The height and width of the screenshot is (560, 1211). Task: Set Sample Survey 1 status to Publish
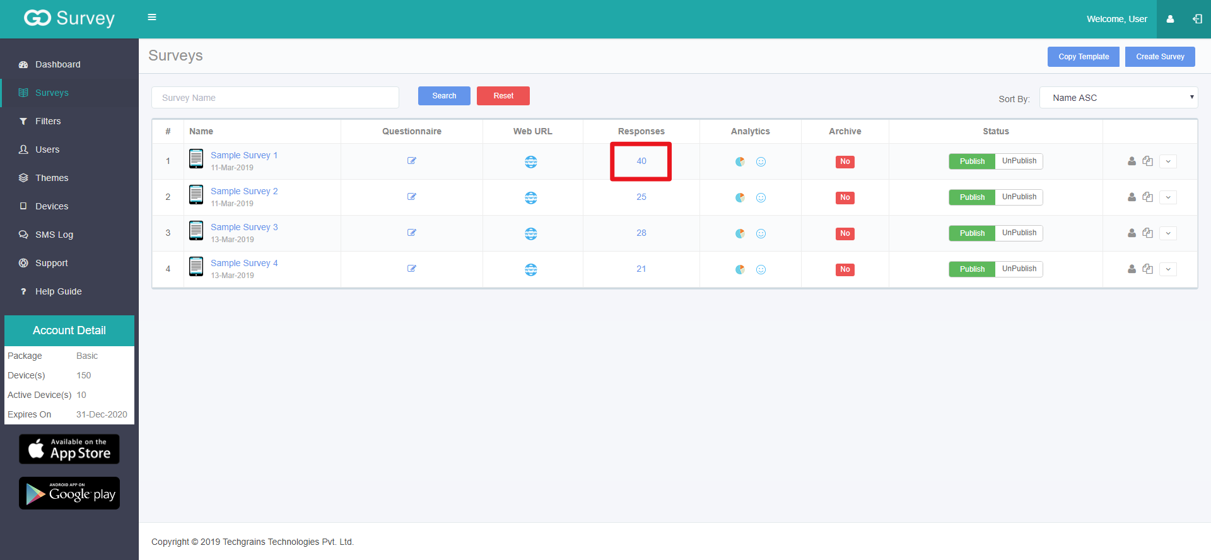pyautogui.click(x=972, y=161)
